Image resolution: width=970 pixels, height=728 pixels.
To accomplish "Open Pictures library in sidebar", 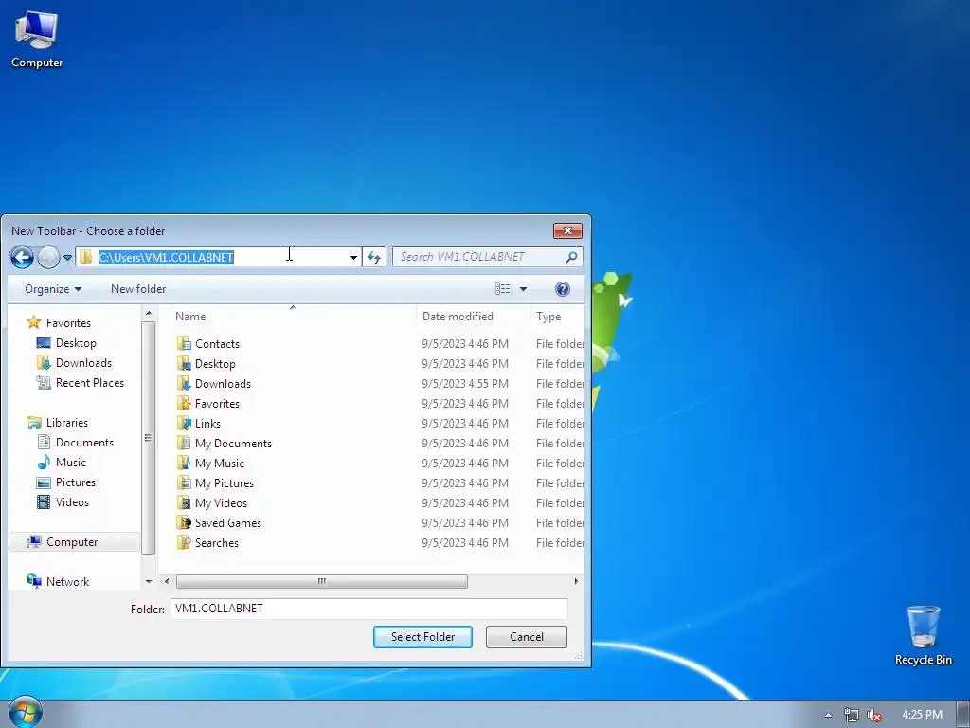I will [66, 482].
